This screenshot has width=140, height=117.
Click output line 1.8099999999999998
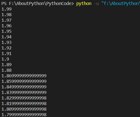point(24,109)
